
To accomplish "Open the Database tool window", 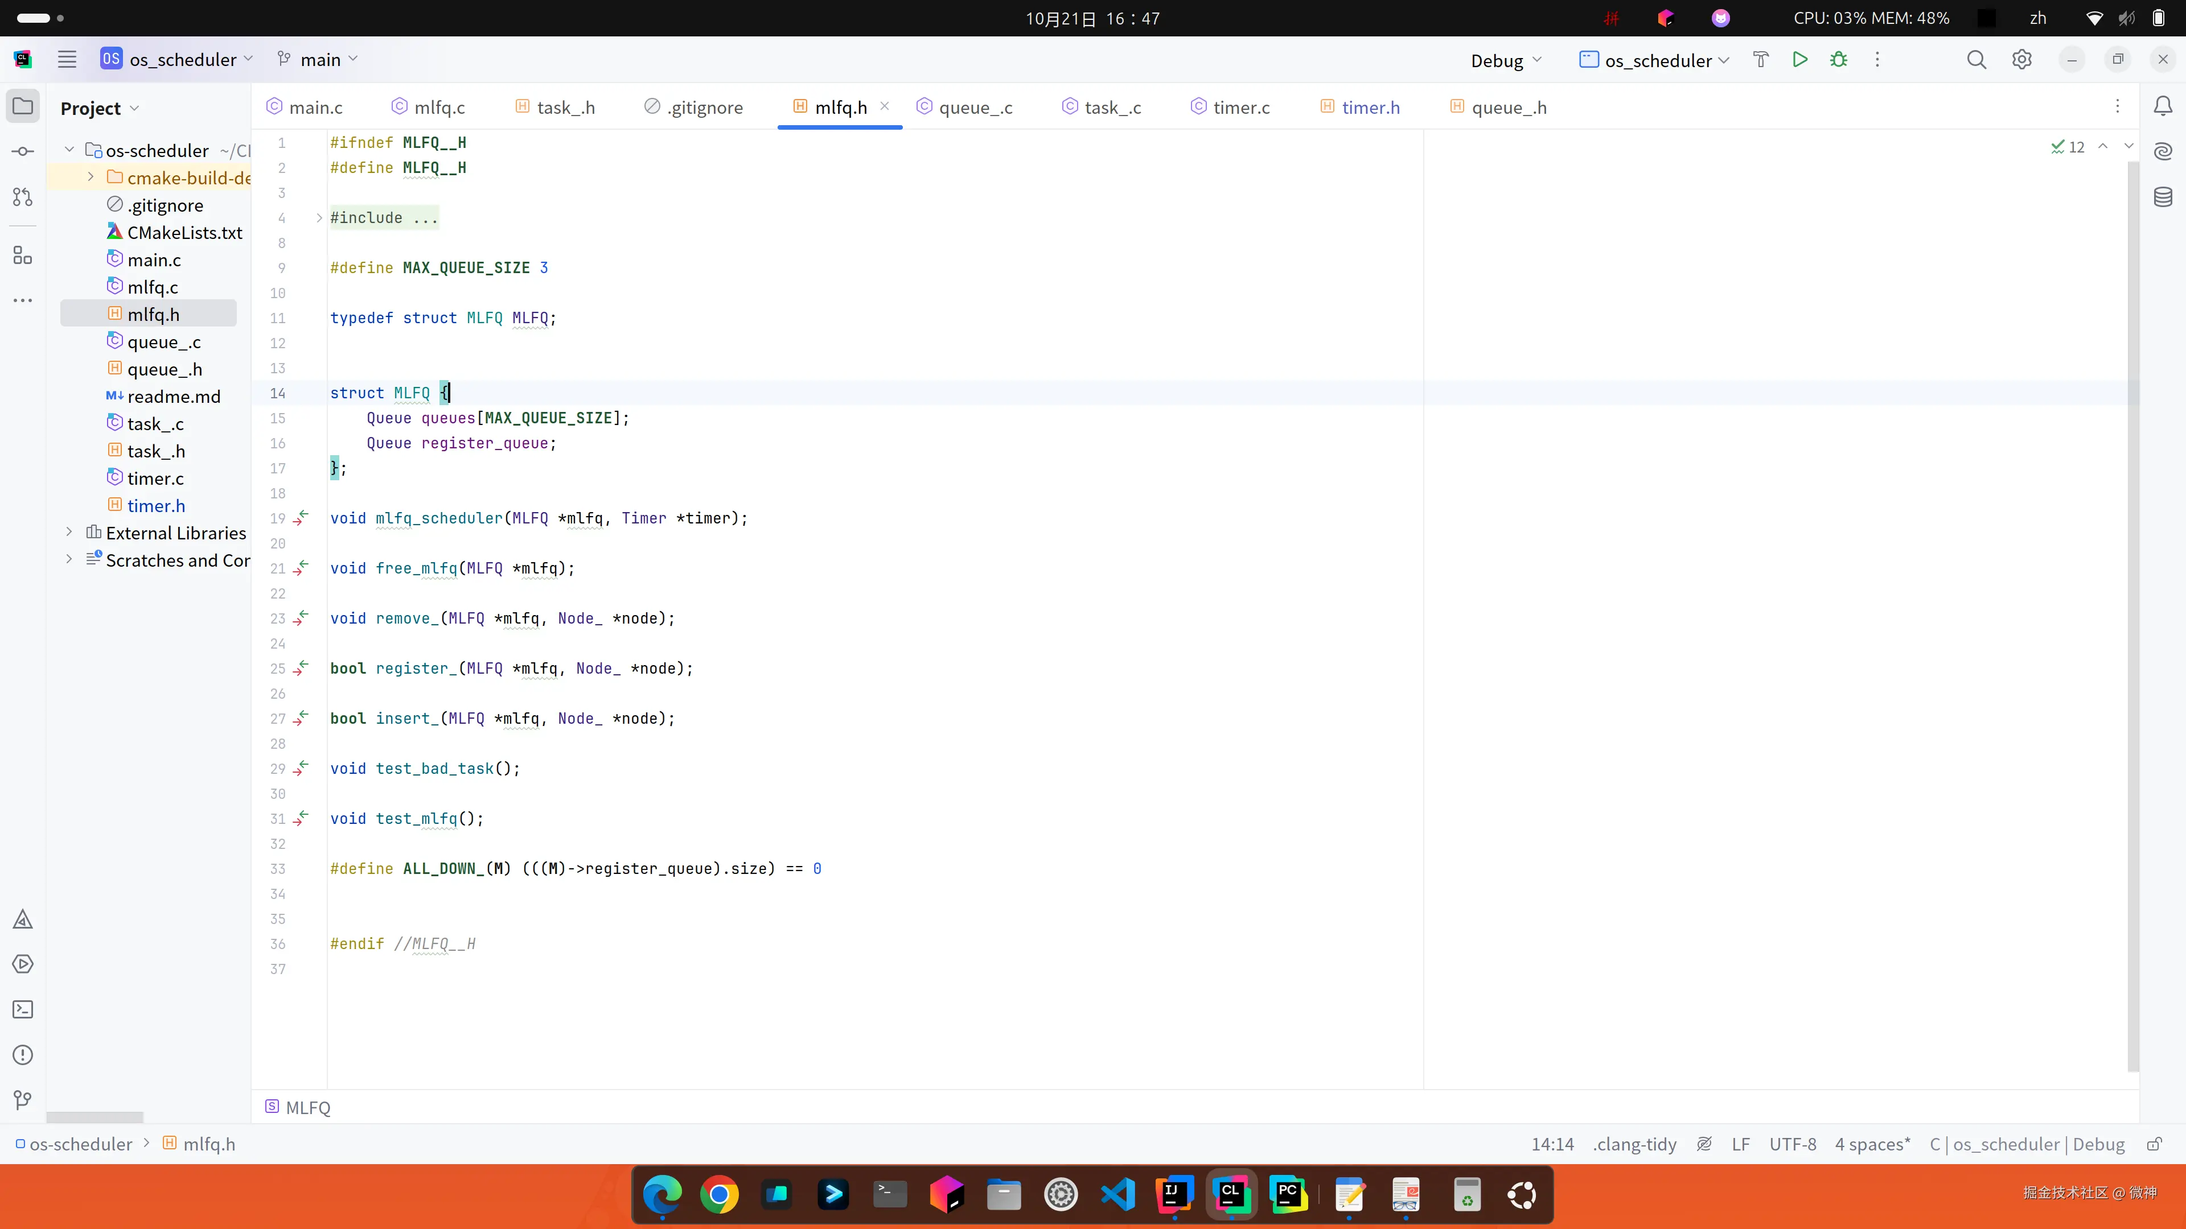I will pos(2163,197).
